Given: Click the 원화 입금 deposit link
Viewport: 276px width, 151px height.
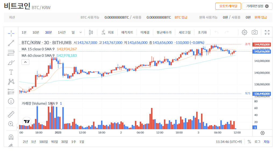Looking at the screenshot, I should [x=261, y=17].
